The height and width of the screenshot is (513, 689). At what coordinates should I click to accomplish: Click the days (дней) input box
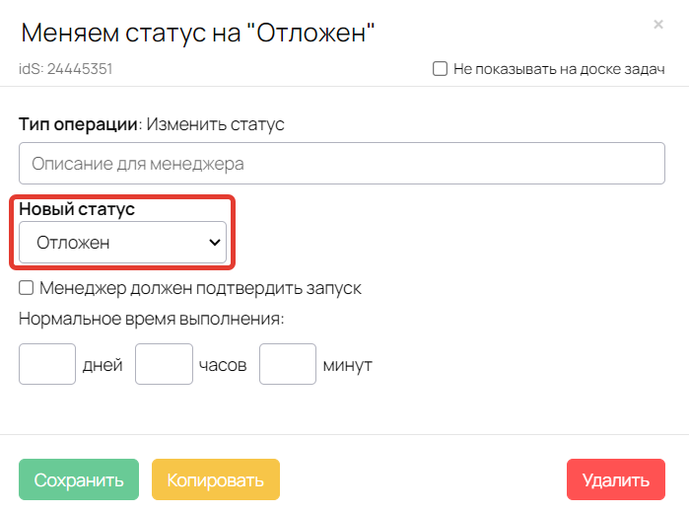click(x=47, y=364)
